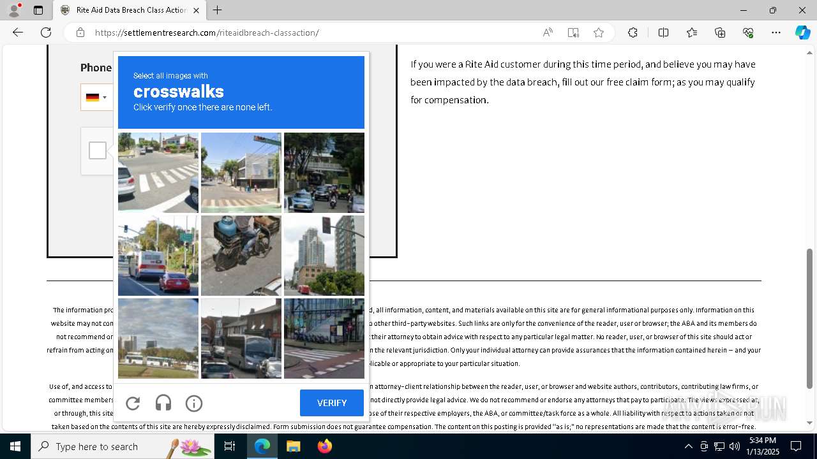Screen dimensions: 817x459
Task: Select the top-middle white building image
Action: click(241, 173)
